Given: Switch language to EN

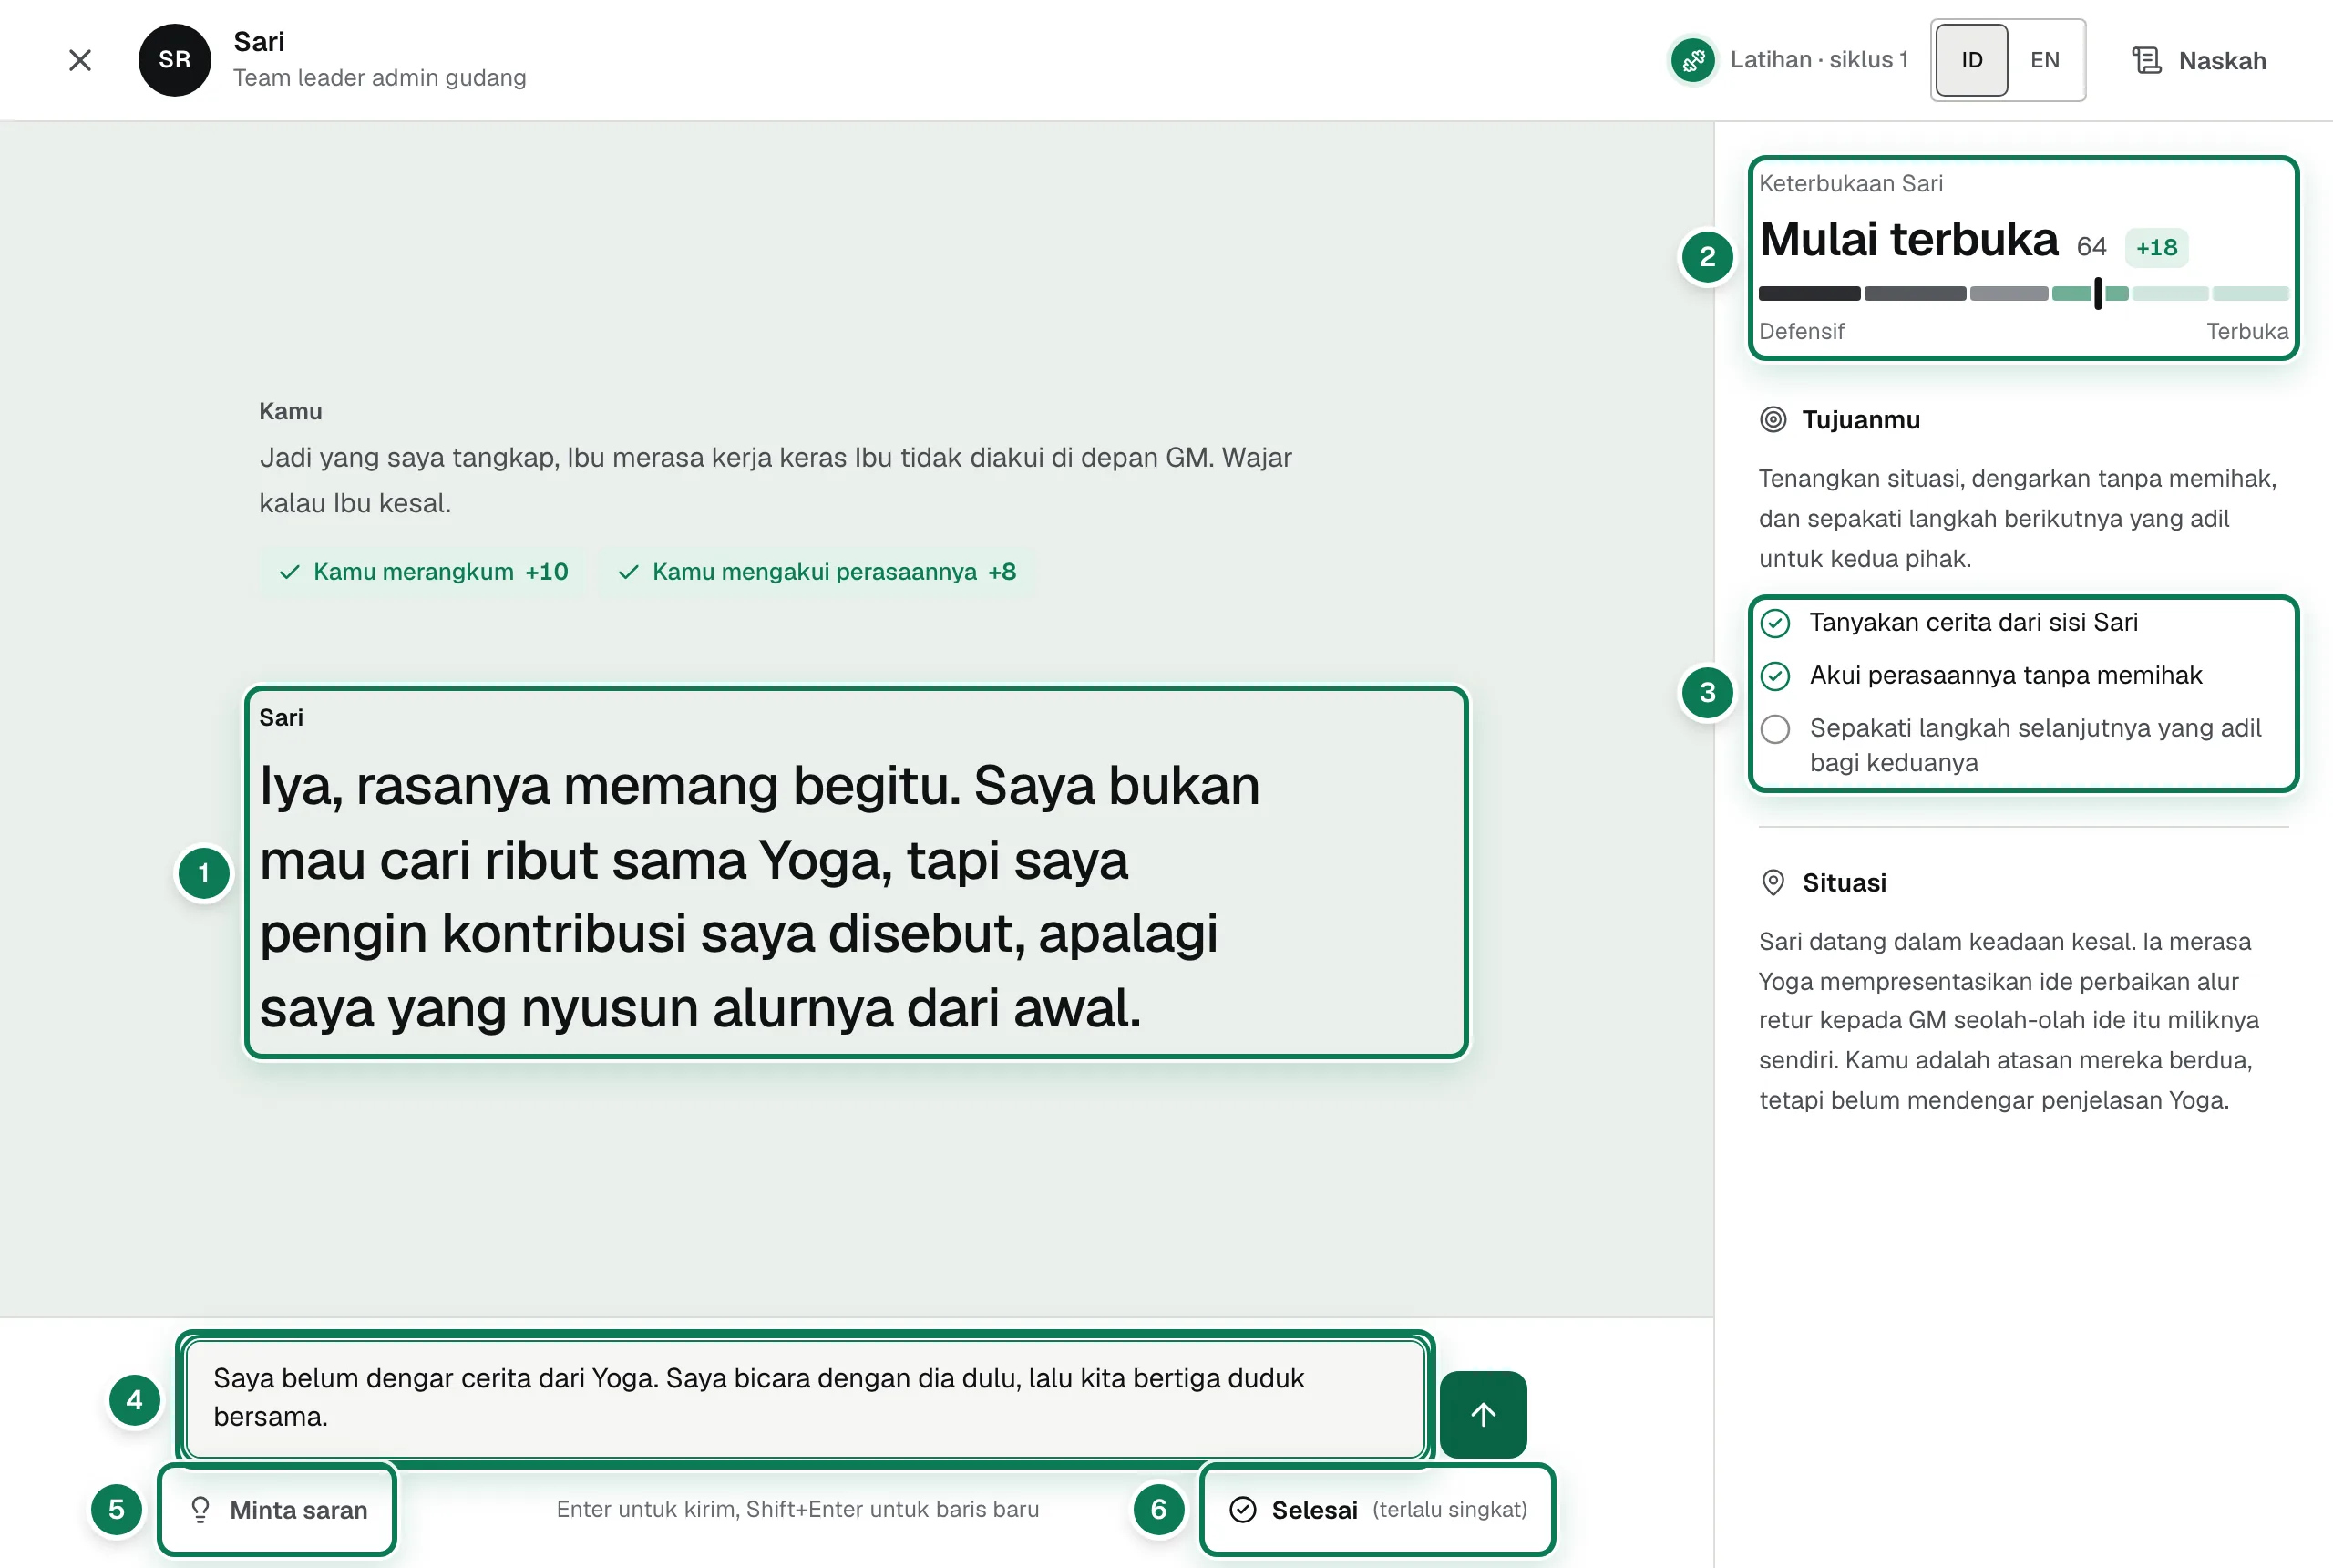Looking at the screenshot, I should pyautogui.click(x=2044, y=60).
